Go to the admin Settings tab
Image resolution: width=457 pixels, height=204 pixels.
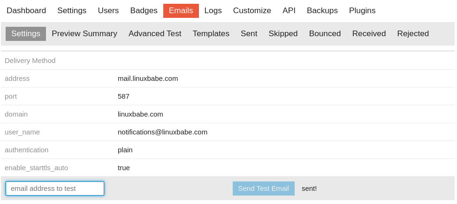[x=72, y=10]
